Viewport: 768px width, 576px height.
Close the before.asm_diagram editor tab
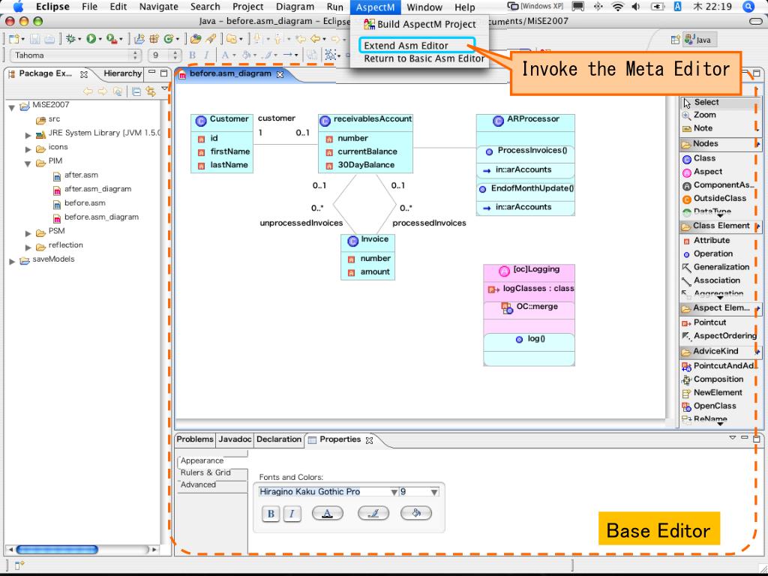pos(280,74)
